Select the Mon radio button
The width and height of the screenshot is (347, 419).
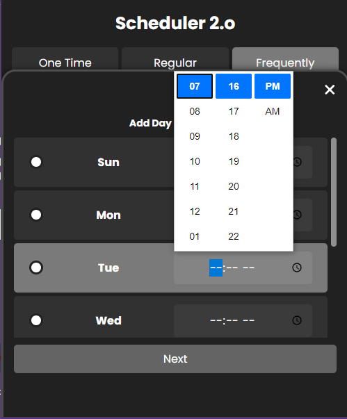coord(36,215)
